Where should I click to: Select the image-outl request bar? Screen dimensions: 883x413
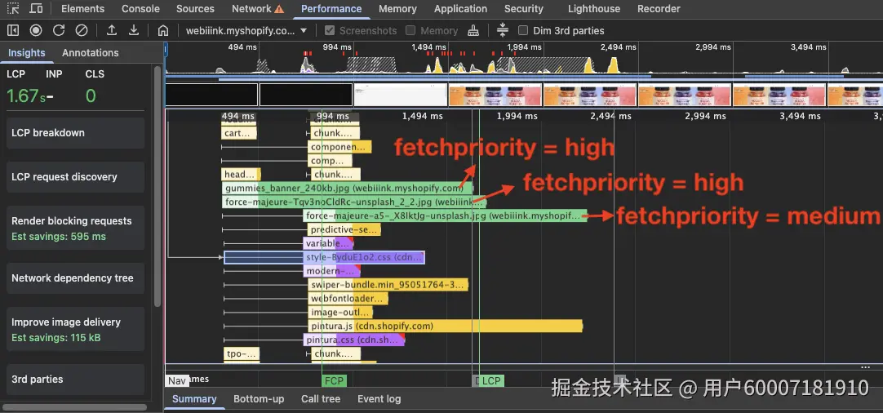tap(340, 312)
